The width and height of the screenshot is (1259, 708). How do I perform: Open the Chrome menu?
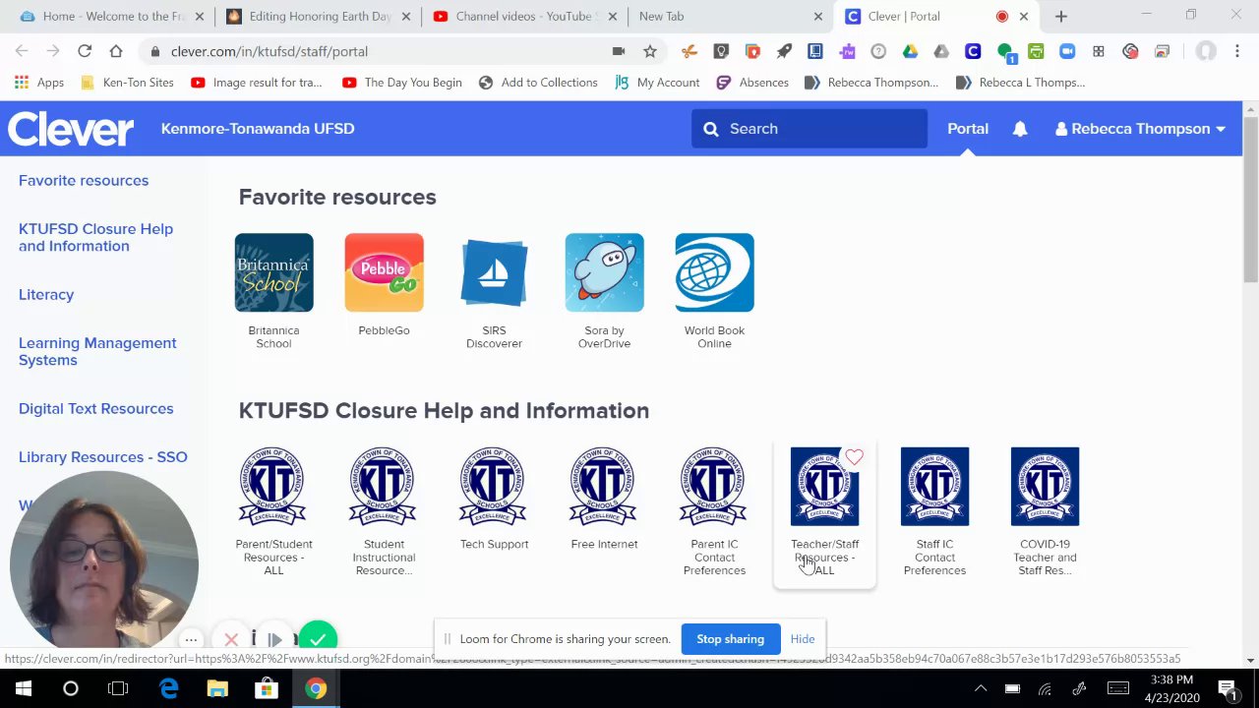tap(1237, 51)
